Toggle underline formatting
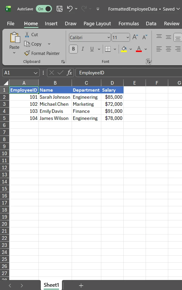182x290 pixels. click(92, 49)
